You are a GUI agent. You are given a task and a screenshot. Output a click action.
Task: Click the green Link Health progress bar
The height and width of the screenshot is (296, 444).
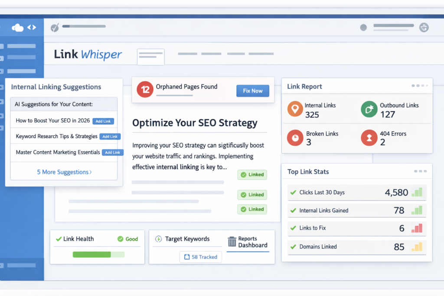click(92, 255)
